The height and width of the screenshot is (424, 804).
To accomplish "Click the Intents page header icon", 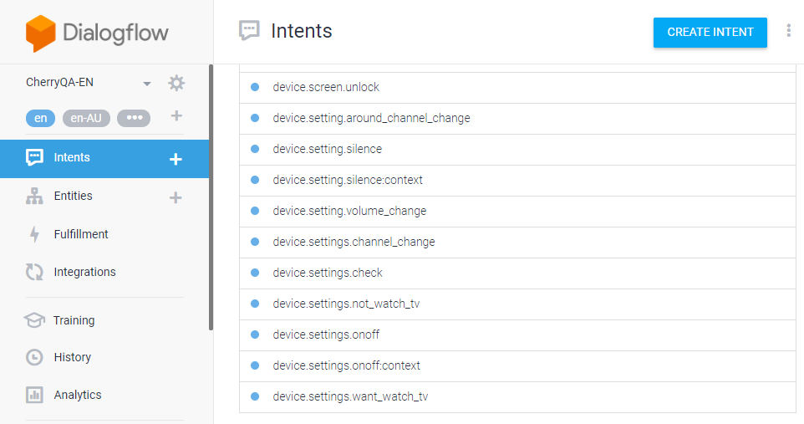I will coord(249,30).
